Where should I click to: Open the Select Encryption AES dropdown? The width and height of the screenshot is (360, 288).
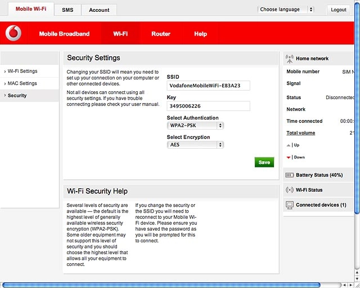point(195,145)
